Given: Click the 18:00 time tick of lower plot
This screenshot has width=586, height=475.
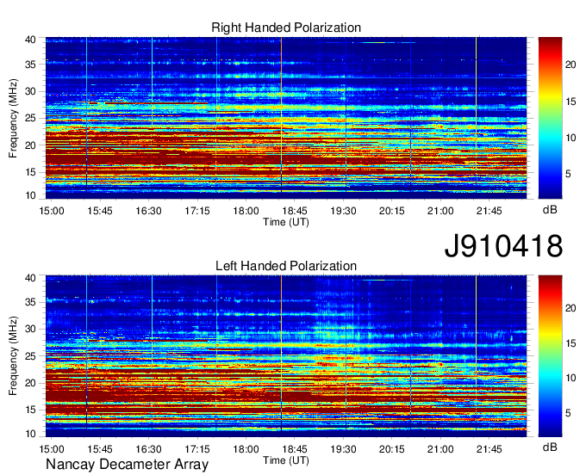Looking at the screenshot, I should pos(246,449).
